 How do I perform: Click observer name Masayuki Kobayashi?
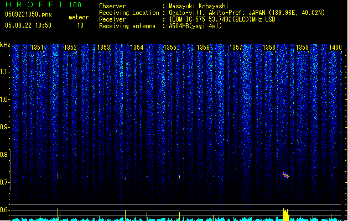click(199, 6)
